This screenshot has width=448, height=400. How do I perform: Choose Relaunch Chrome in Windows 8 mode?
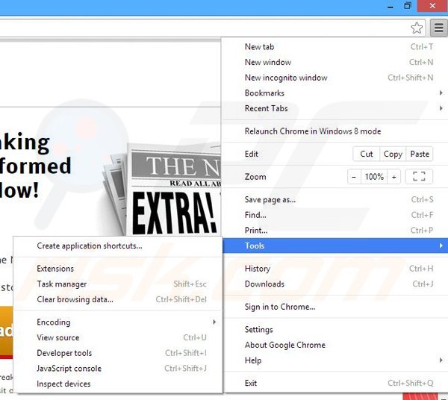click(x=335, y=131)
